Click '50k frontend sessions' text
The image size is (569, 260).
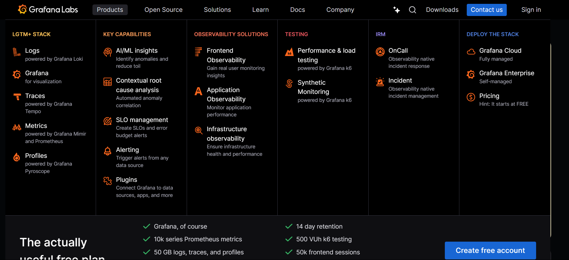pos(328,252)
